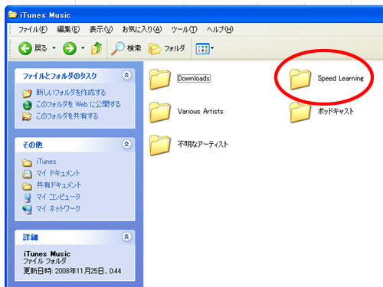Image resolution: width=383 pixels, height=287 pixels.
Task: Click the Downloads folder name label
Action: [x=194, y=78]
